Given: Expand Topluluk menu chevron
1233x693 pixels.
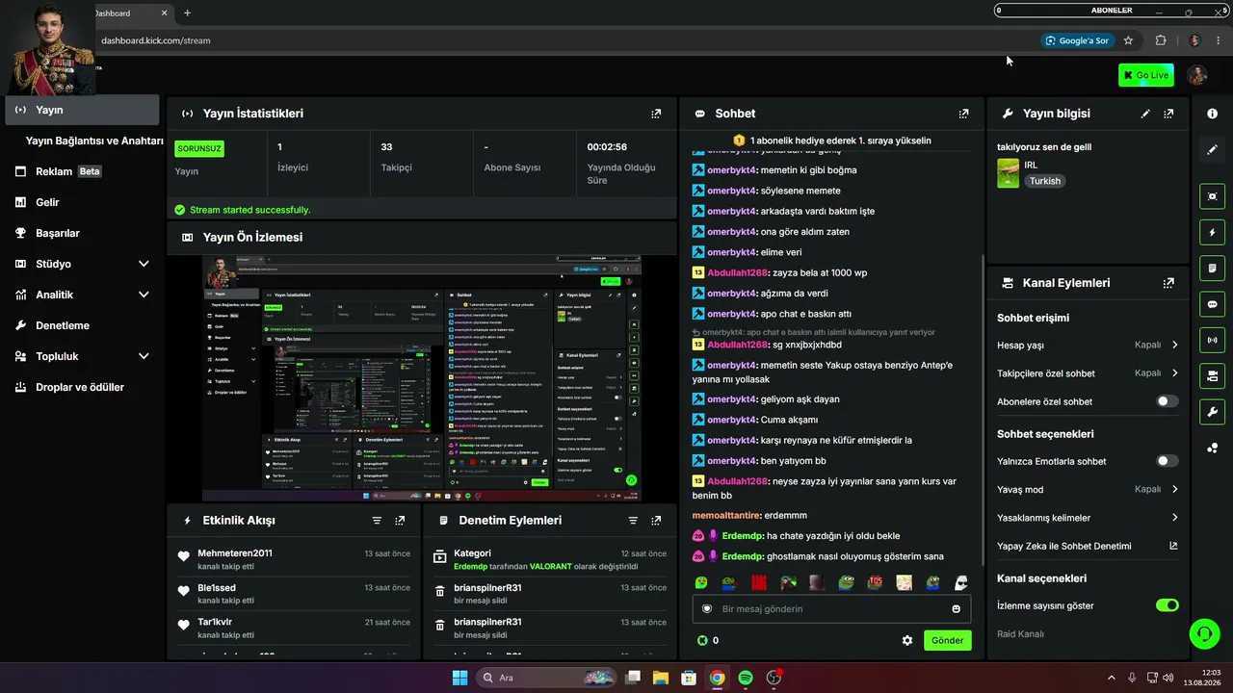Looking at the screenshot, I should [x=144, y=356].
